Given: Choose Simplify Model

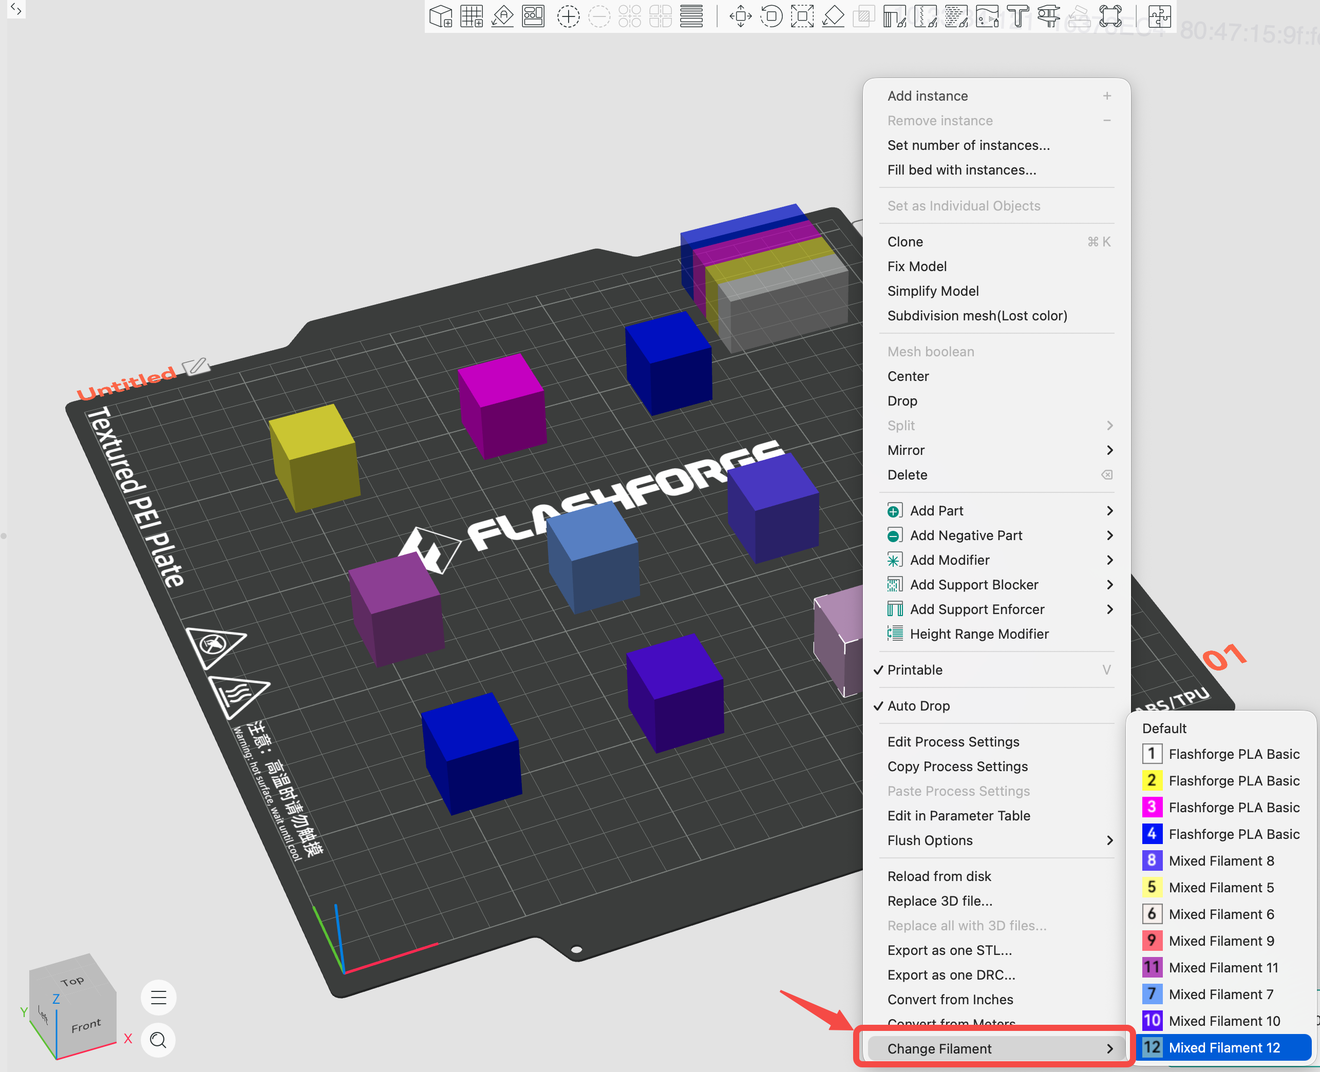Looking at the screenshot, I should click(x=996, y=291).
